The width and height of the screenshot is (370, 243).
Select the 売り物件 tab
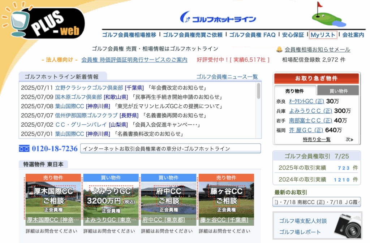[295, 91]
